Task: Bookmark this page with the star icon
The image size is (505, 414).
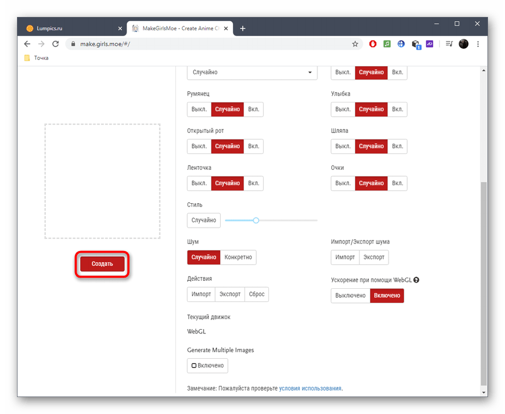Action: (x=355, y=44)
